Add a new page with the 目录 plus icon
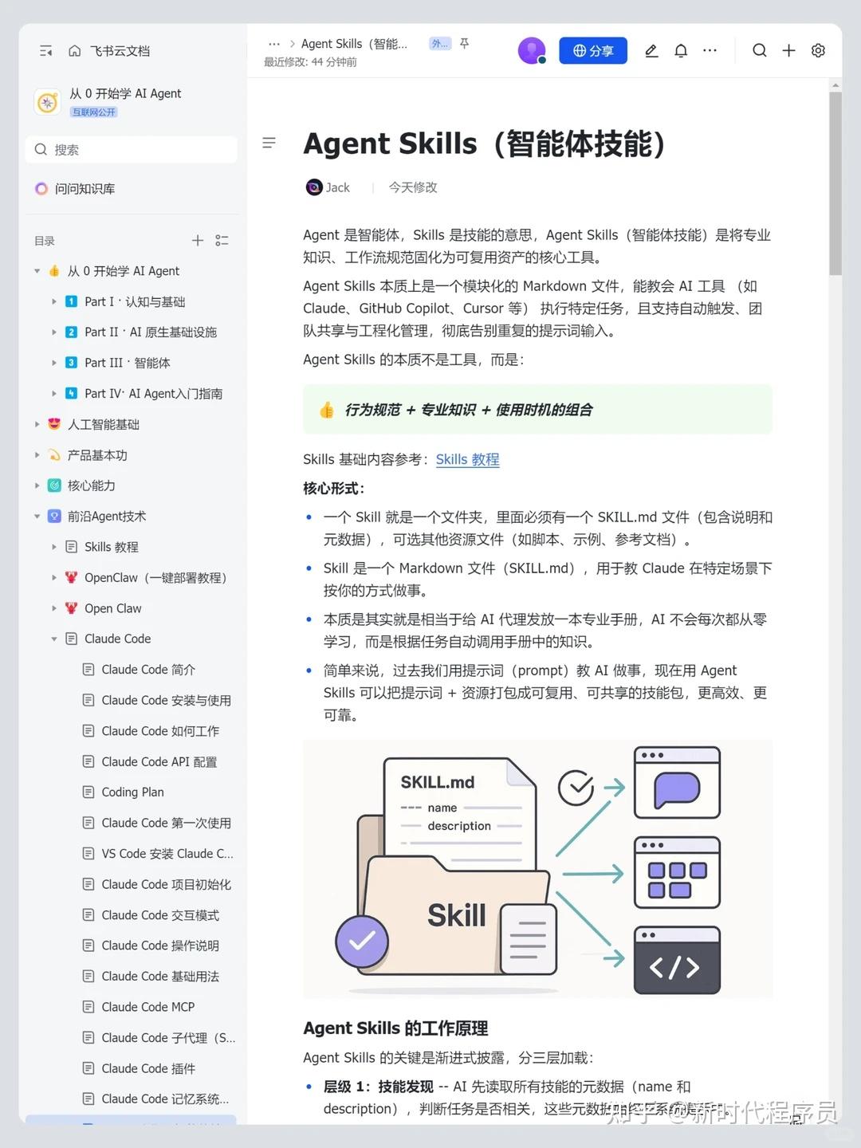The width and height of the screenshot is (861, 1148). tap(198, 240)
